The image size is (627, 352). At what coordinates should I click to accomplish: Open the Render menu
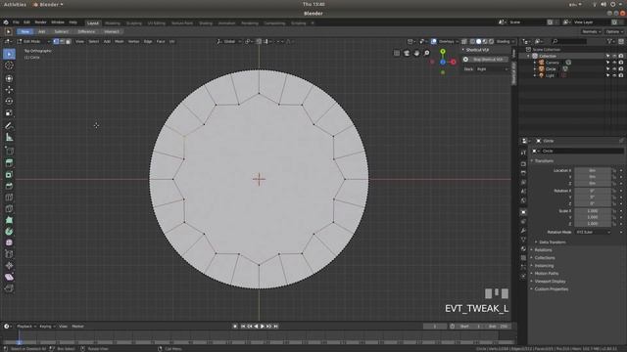[x=40, y=22]
